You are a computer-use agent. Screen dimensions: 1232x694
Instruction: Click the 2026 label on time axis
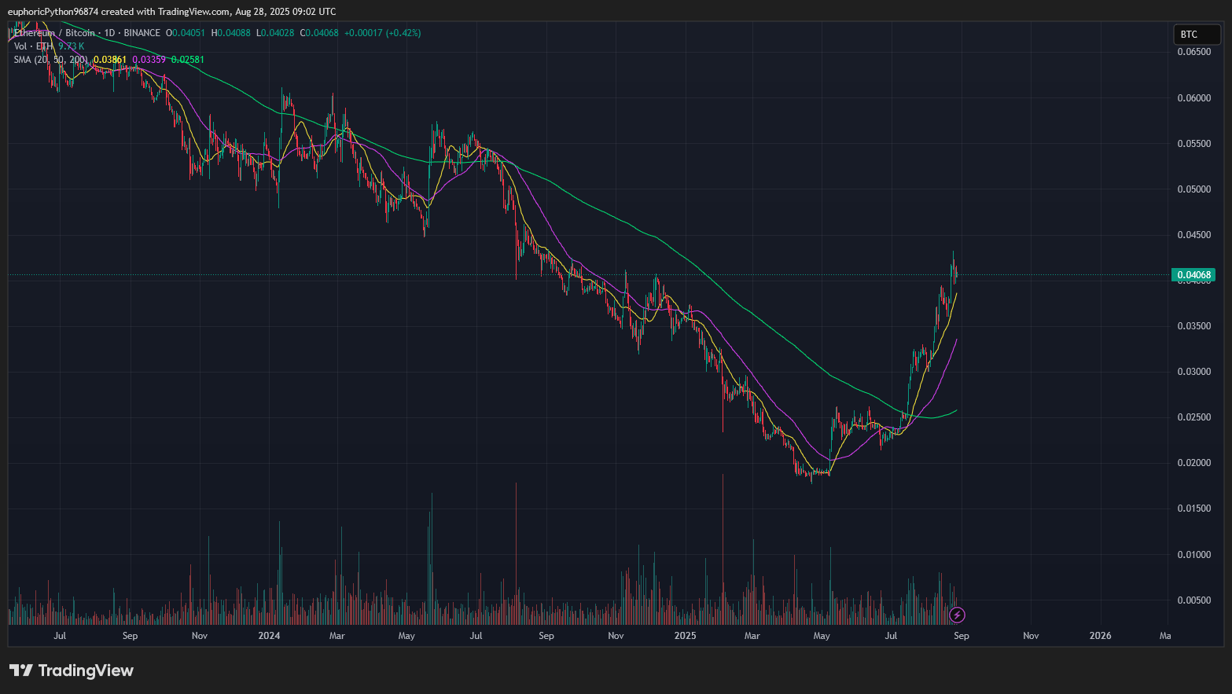click(x=1100, y=636)
